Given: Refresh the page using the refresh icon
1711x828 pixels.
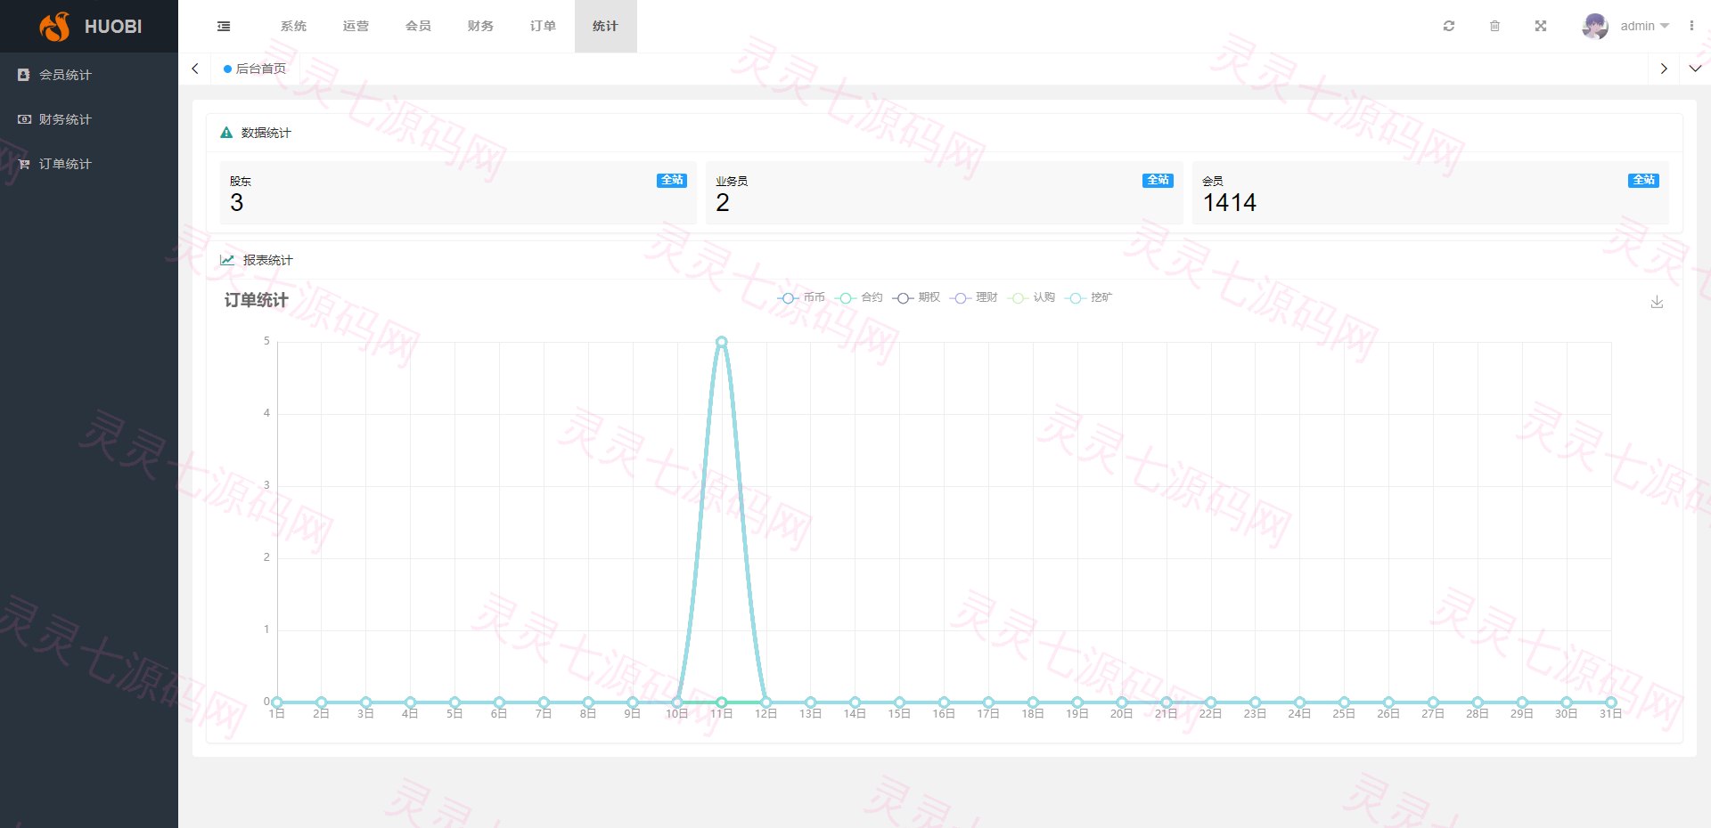Looking at the screenshot, I should 1449,26.
